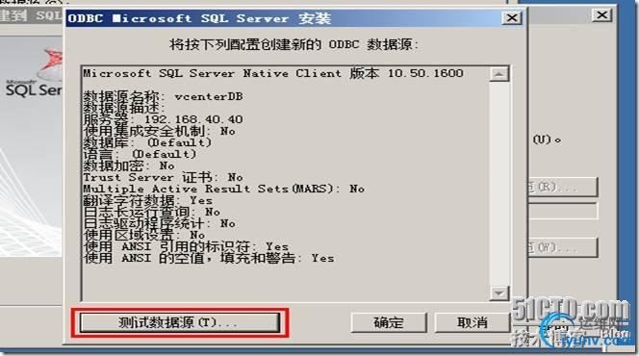The image size is (639, 356).
Task: Click the 测试数据源(T)... button
Action: click(x=180, y=322)
